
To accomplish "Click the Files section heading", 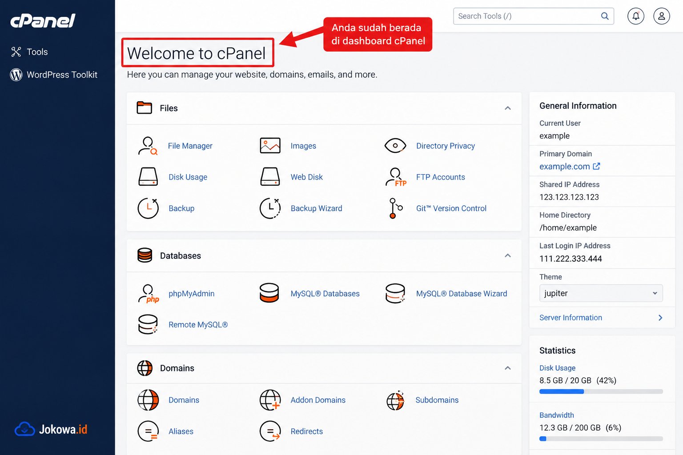I will coord(169,108).
